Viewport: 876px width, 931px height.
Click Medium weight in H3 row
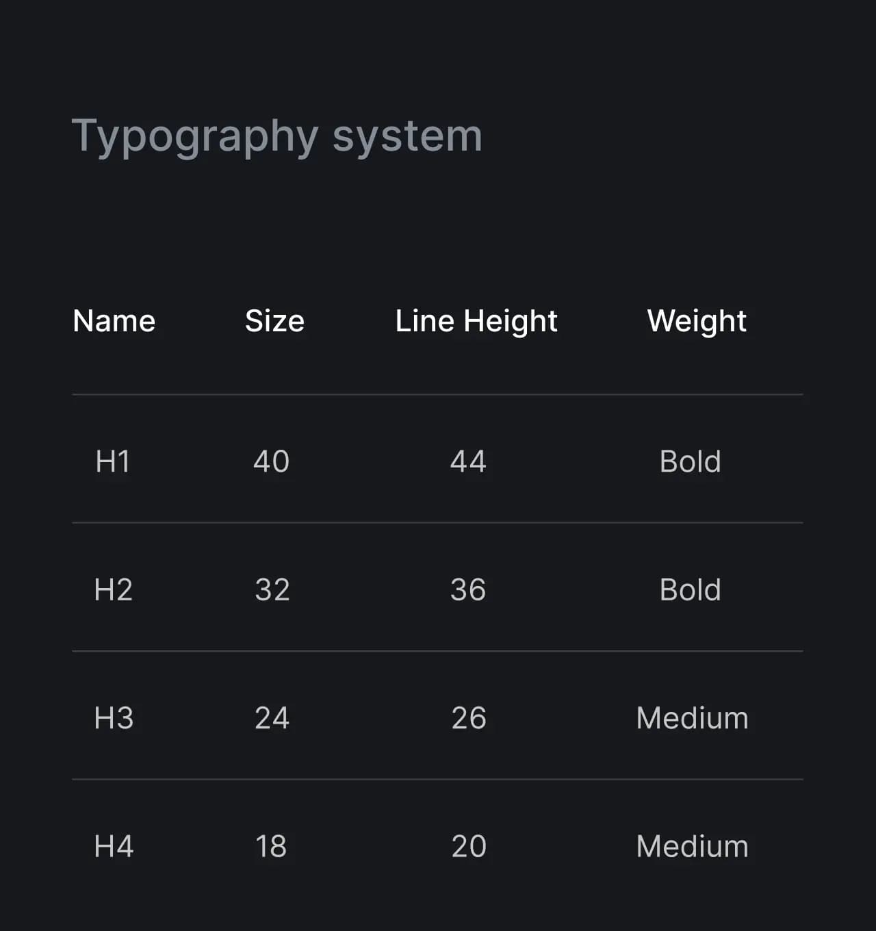[692, 718]
